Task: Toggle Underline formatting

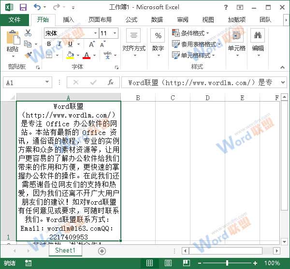Action: pos(70,44)
